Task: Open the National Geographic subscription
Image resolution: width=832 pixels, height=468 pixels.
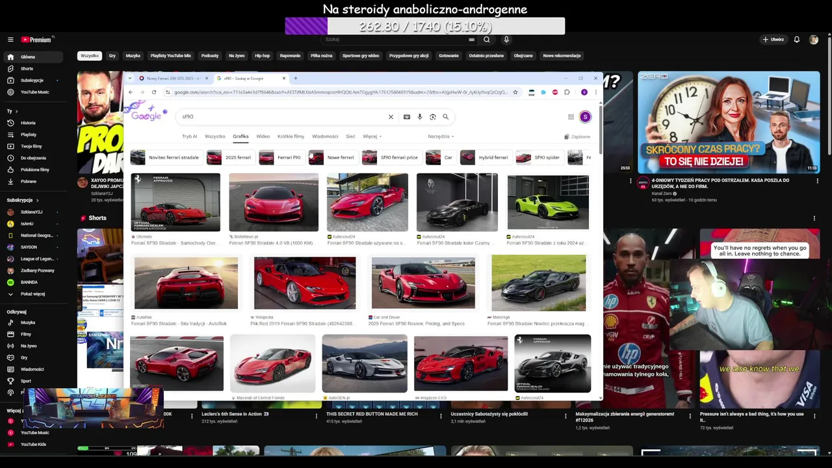Action: [34, 235]
